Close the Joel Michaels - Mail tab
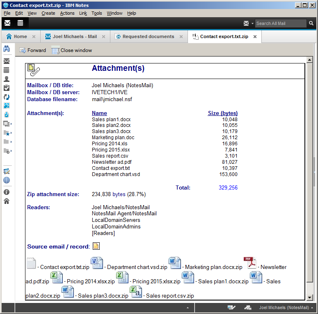This screenshot has width=318, height=314. 104,36
